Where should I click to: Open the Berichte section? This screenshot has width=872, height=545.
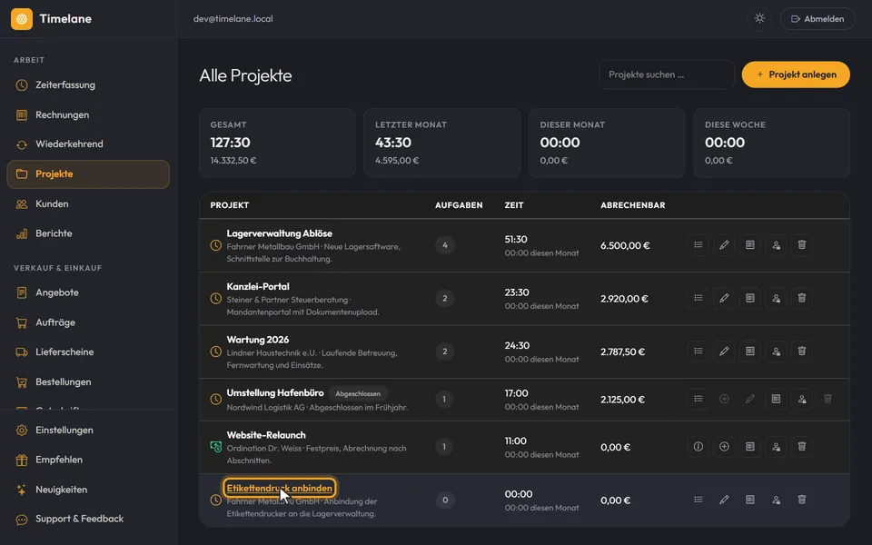(x=88, y=233)
